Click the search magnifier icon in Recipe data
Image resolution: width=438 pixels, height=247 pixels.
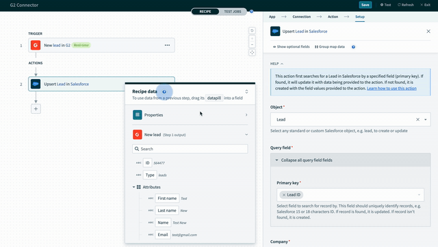click(x=137, y=149)
